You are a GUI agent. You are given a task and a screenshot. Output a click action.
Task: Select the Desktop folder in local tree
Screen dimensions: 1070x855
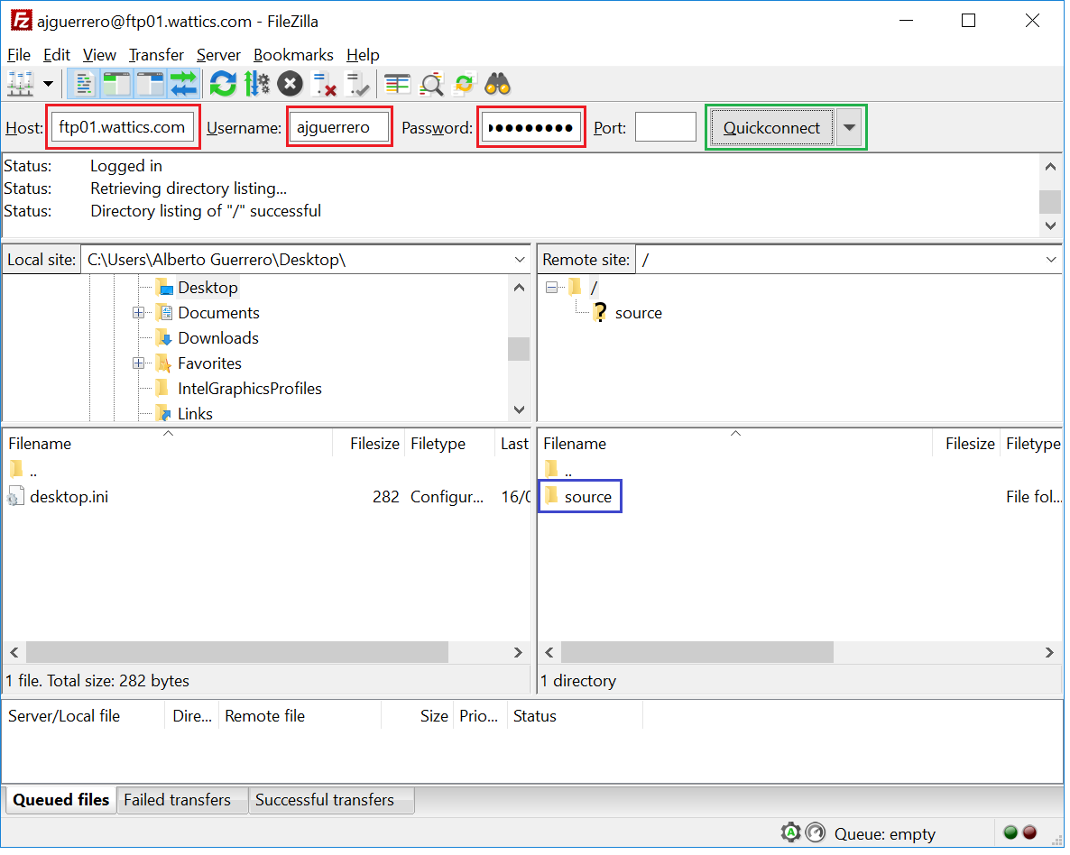tap(208, 288)
